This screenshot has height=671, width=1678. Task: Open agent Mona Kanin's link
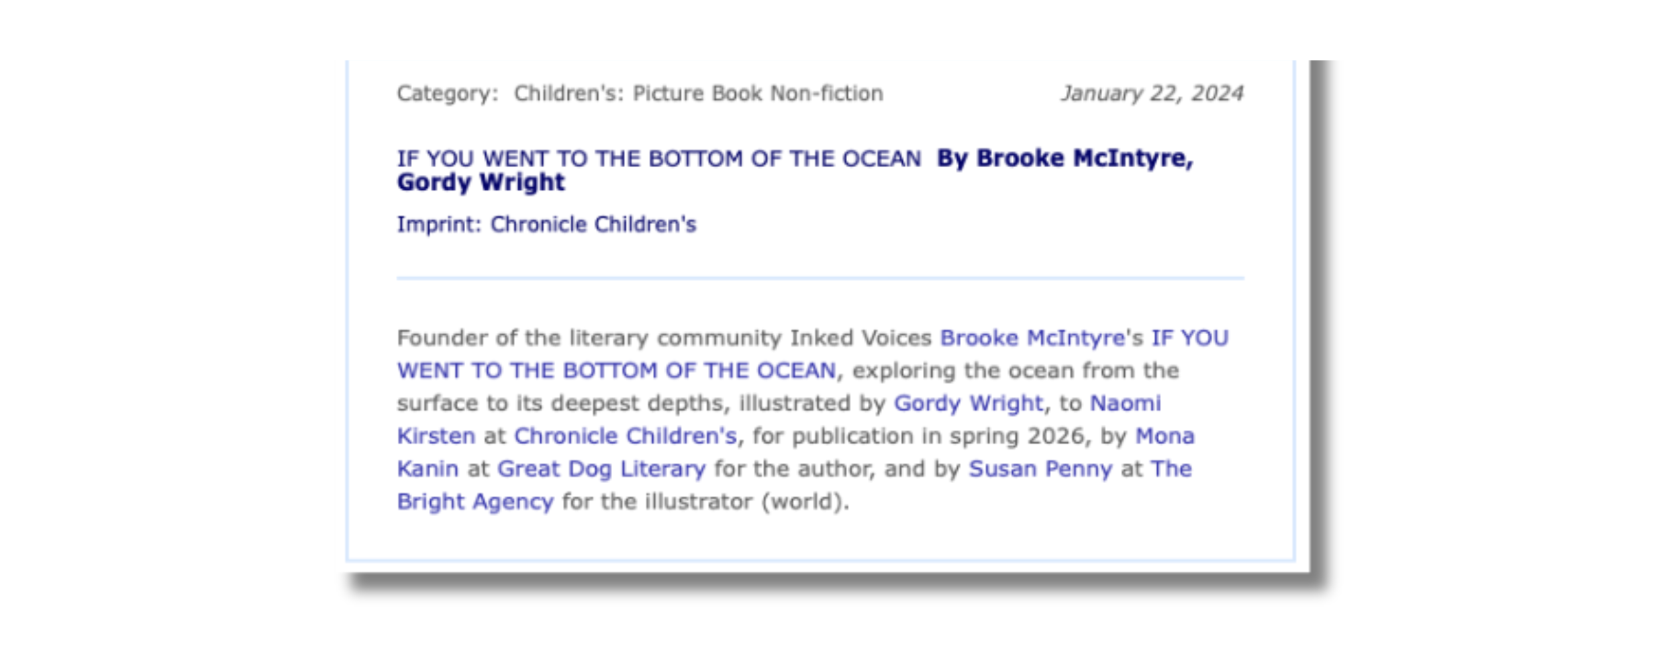click(1164, 436)
